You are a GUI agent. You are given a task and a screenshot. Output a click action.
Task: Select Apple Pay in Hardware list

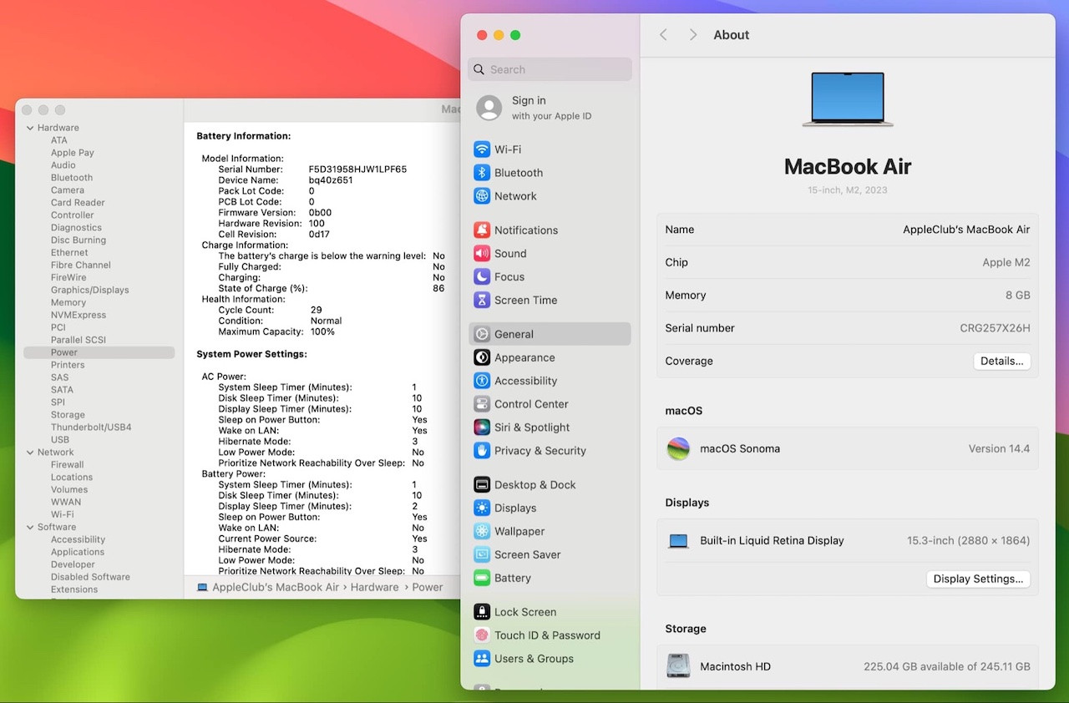click(73, 153)
